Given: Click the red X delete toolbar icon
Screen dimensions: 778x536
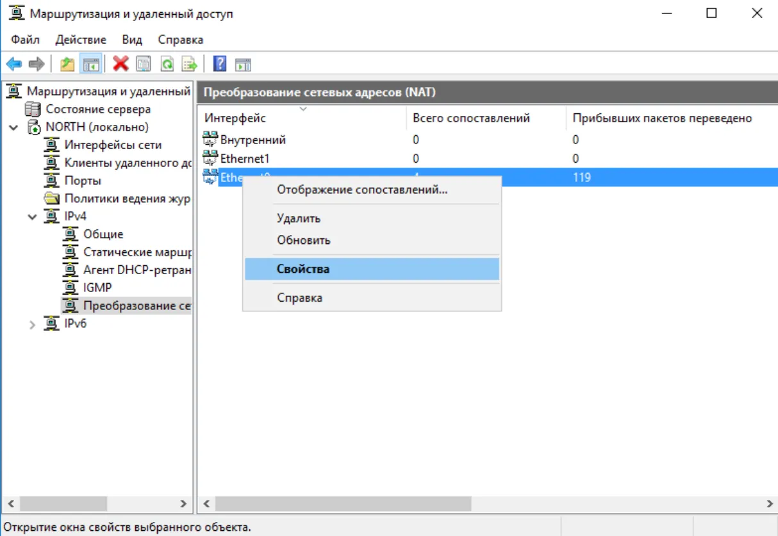Looking at the screenshot, I should click(120, 63).
